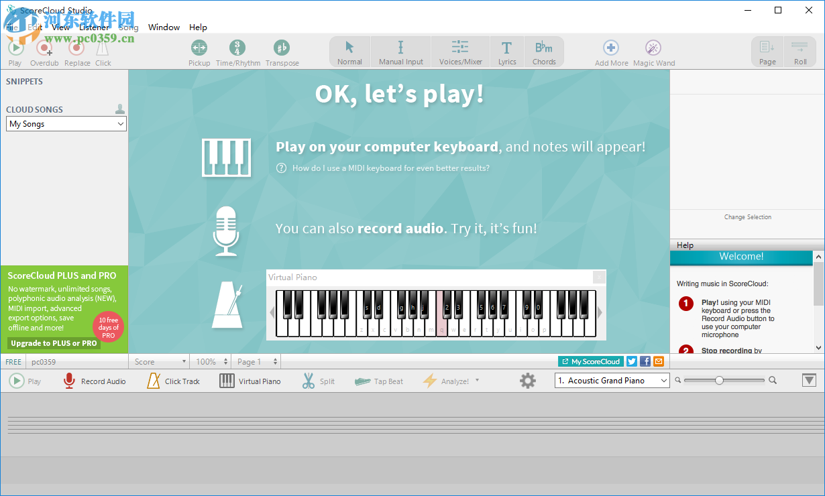Open the Split tool

coord(319,381)
